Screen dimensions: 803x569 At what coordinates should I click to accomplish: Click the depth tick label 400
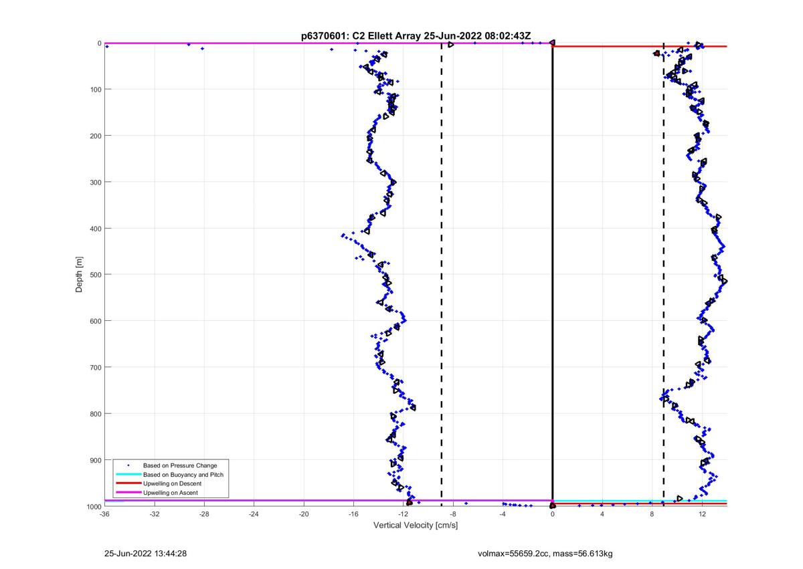coord(95,229)
